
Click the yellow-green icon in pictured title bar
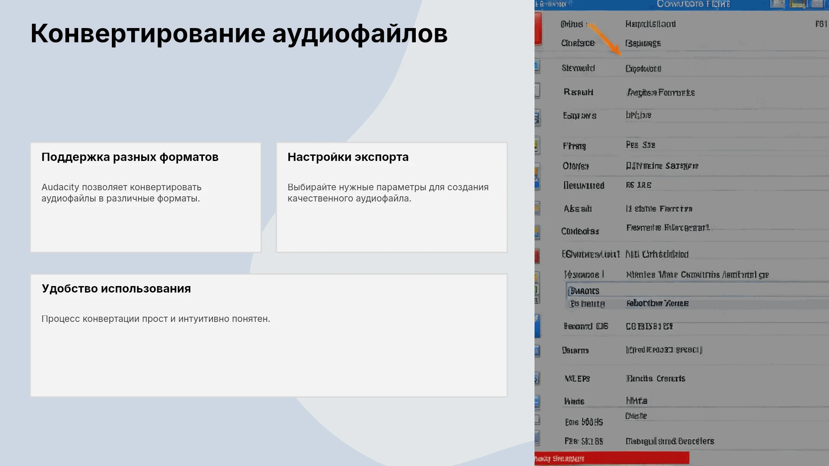tap(797, 4)
